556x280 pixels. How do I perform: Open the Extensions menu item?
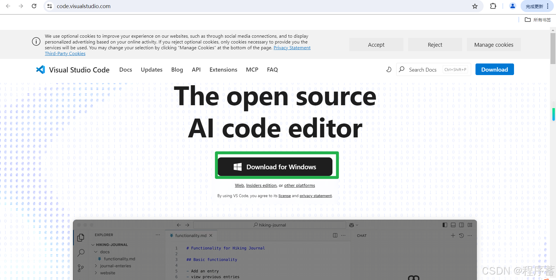coord(223,70)
